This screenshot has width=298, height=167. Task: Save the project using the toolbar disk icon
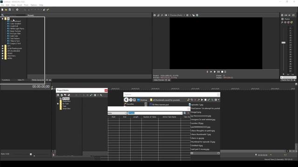click(10, 9)
